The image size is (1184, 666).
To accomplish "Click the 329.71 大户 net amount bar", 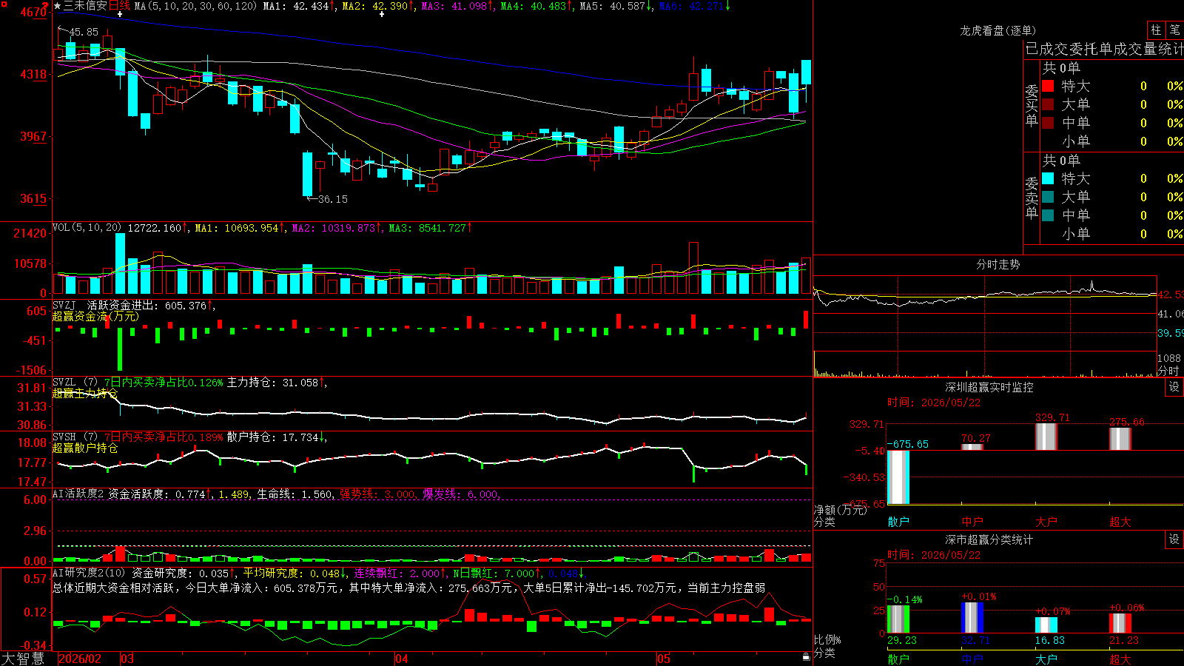I will [x=1046, y=436].
